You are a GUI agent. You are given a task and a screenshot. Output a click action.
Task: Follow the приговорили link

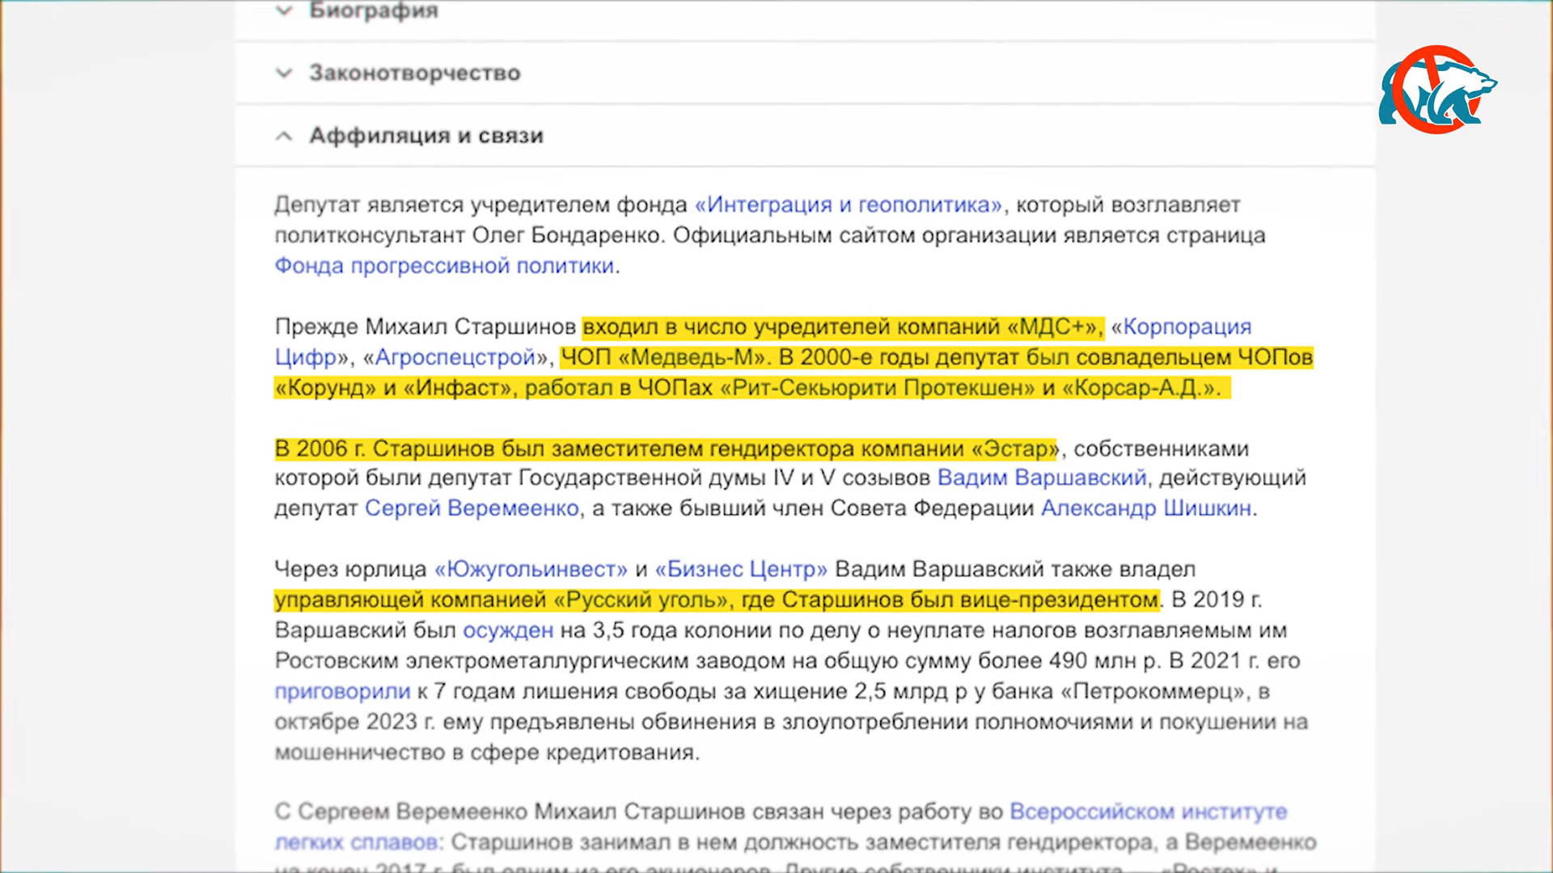pos(342,691)
